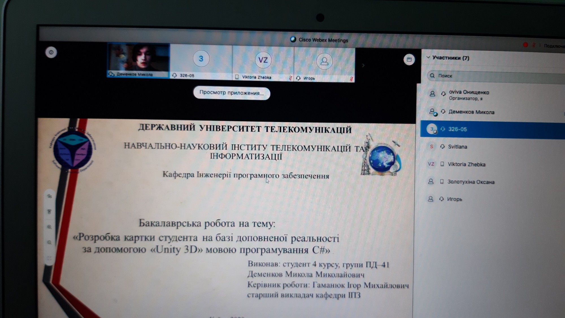Click the Золотухіна Оксана avatar icon

431,181
